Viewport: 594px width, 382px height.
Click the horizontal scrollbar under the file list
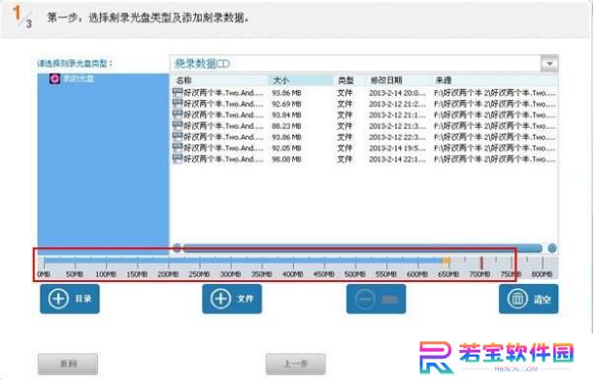[x=363, y=248]
